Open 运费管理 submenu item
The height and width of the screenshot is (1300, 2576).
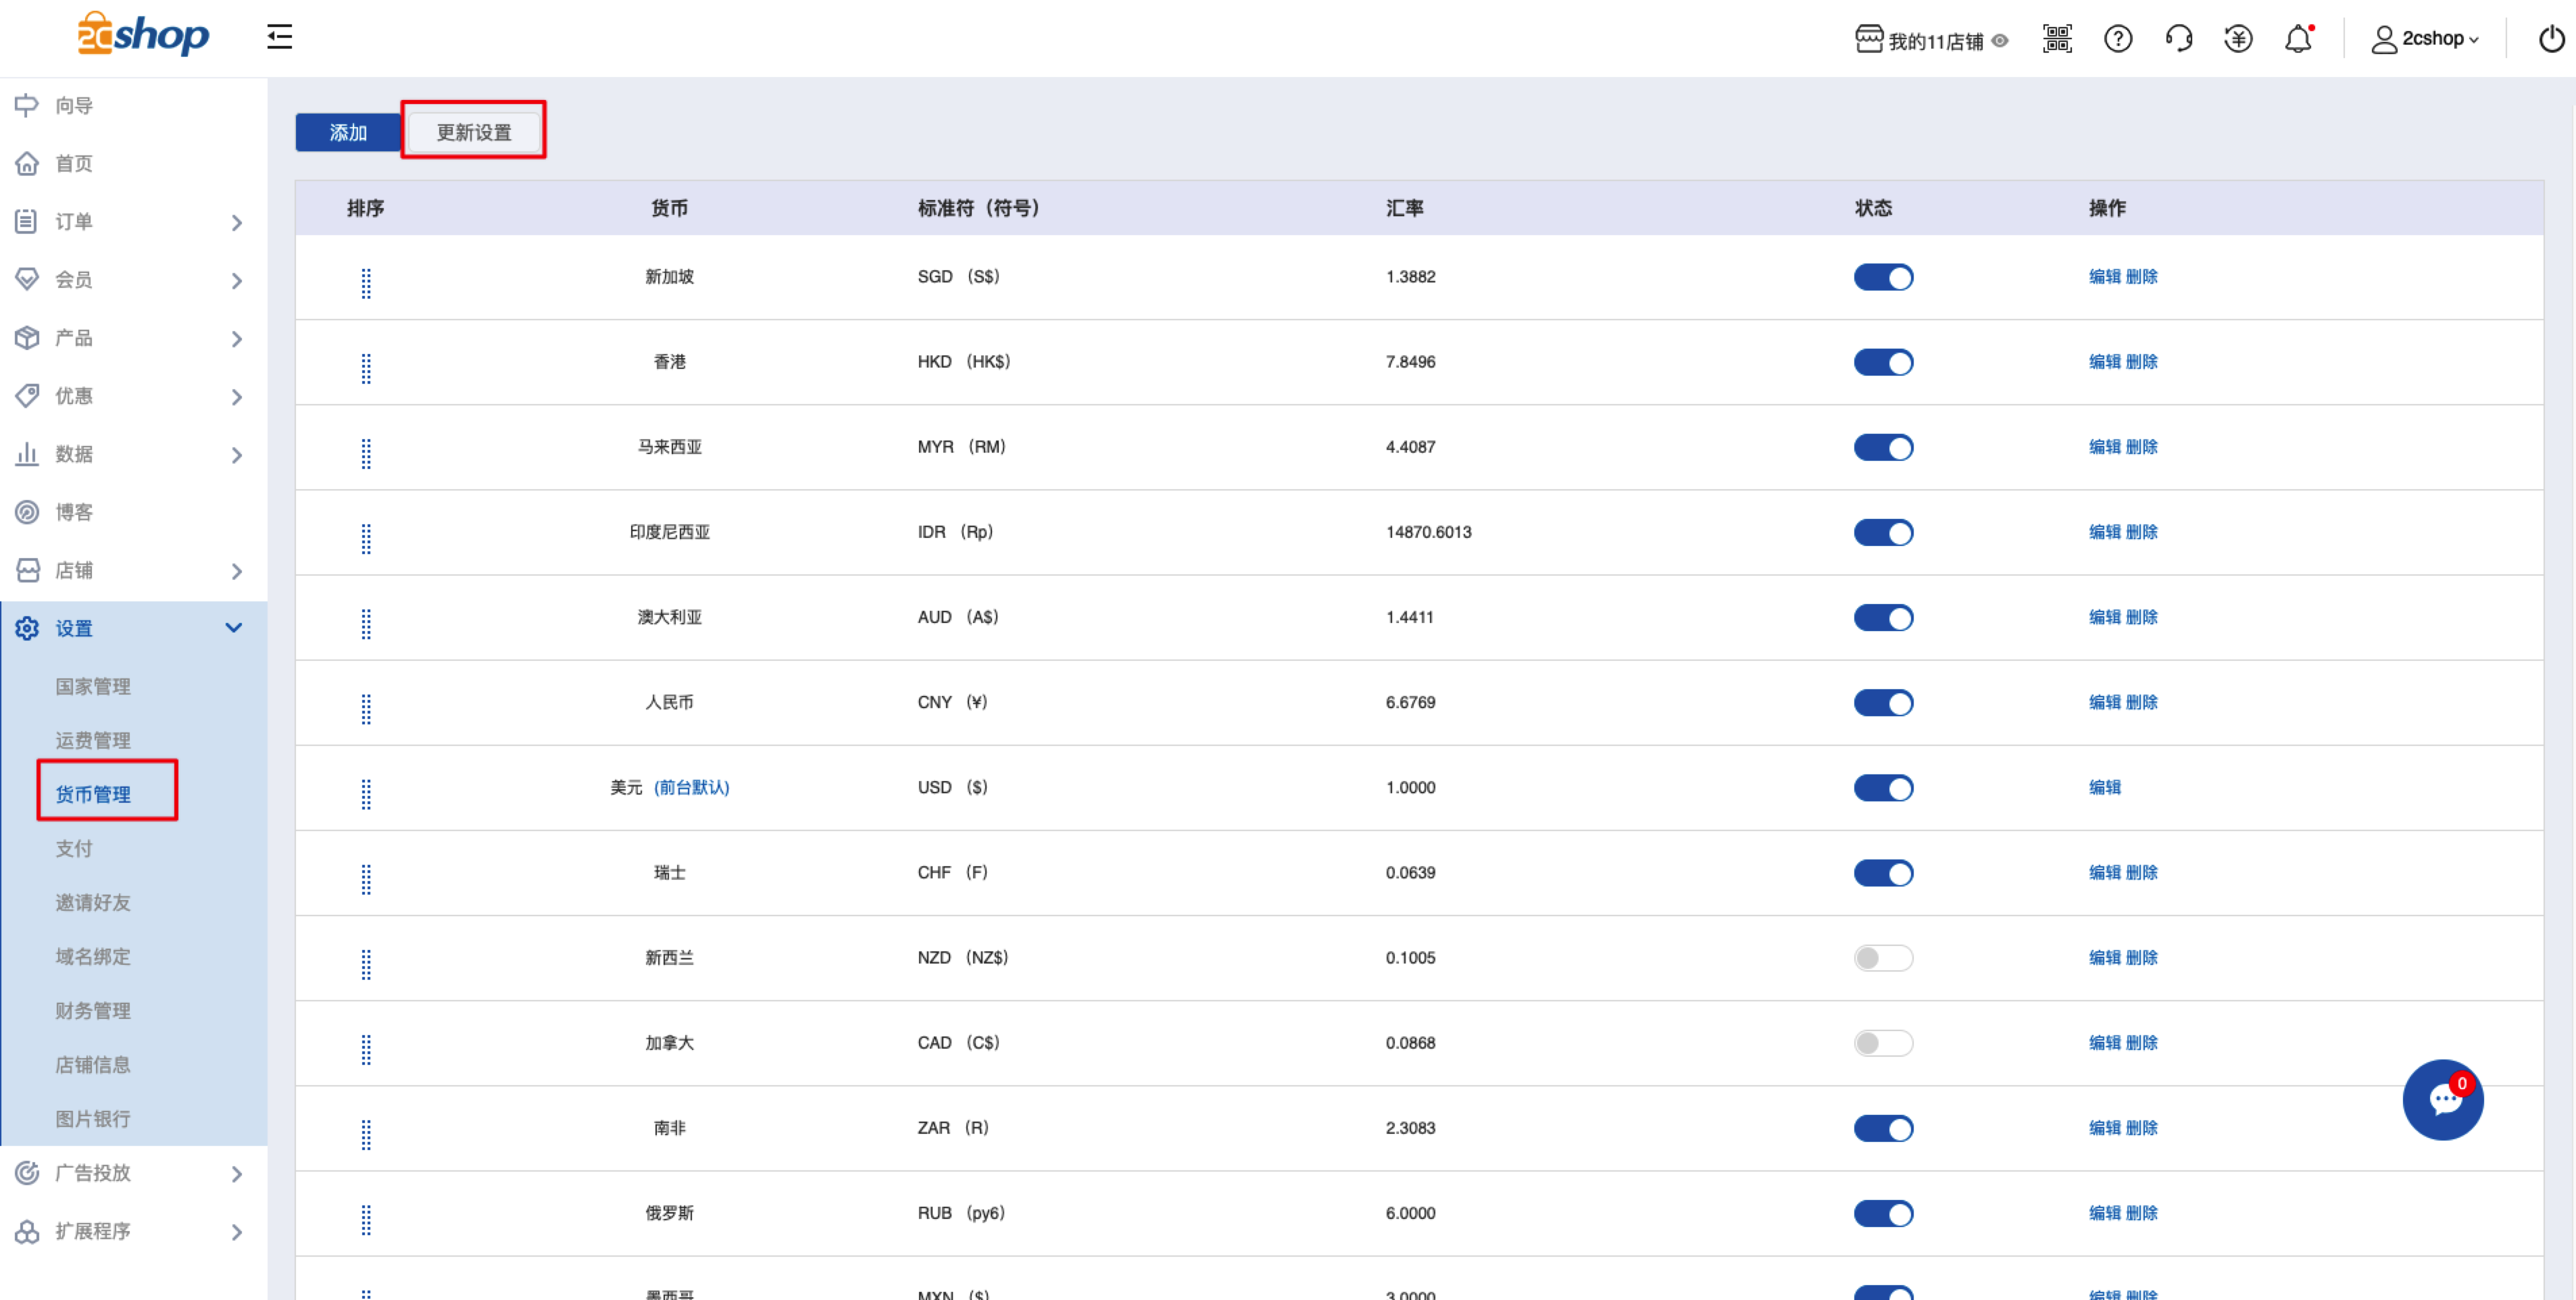pyautogui.click(x=93, y=741)
